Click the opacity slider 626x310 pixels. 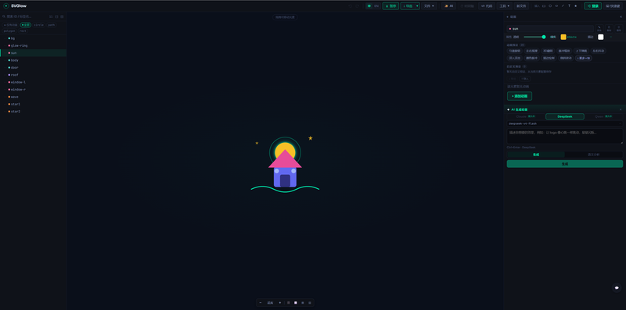534,37
